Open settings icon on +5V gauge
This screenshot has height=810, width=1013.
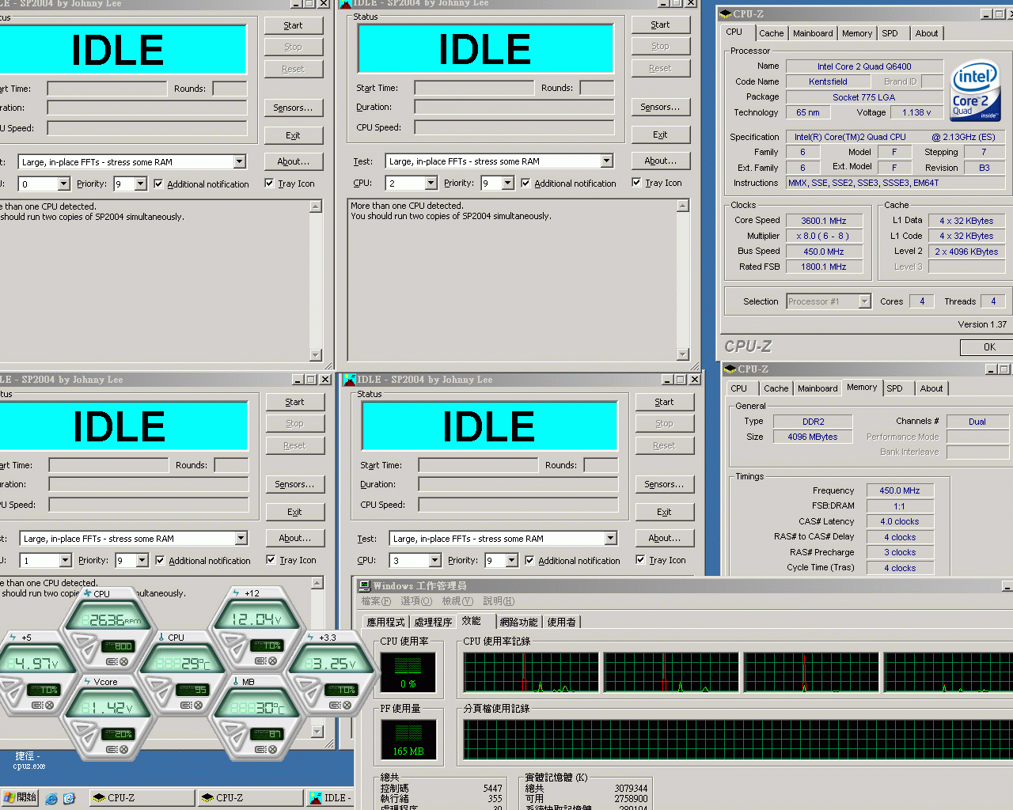[37, 705]
